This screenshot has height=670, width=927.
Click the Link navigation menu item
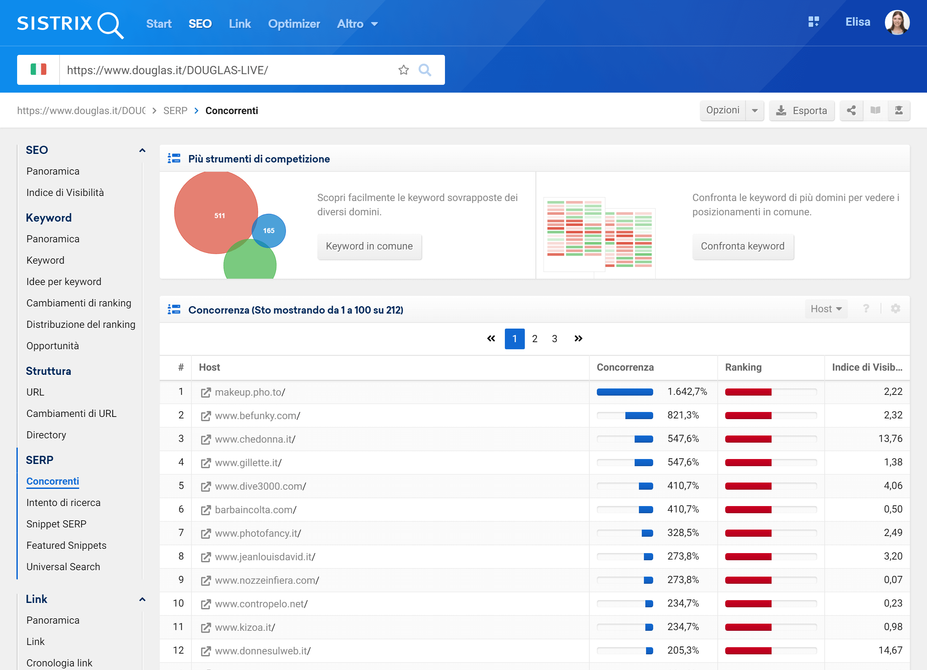tap(240, 24)
